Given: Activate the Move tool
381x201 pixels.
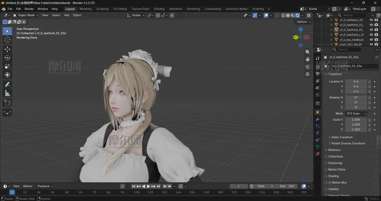Looking at the screenshot, I should click(7, 49).
